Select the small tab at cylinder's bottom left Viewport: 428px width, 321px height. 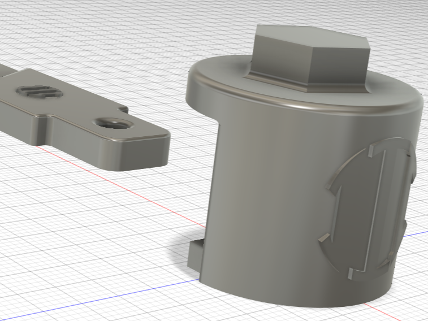[x=196, y=255]
